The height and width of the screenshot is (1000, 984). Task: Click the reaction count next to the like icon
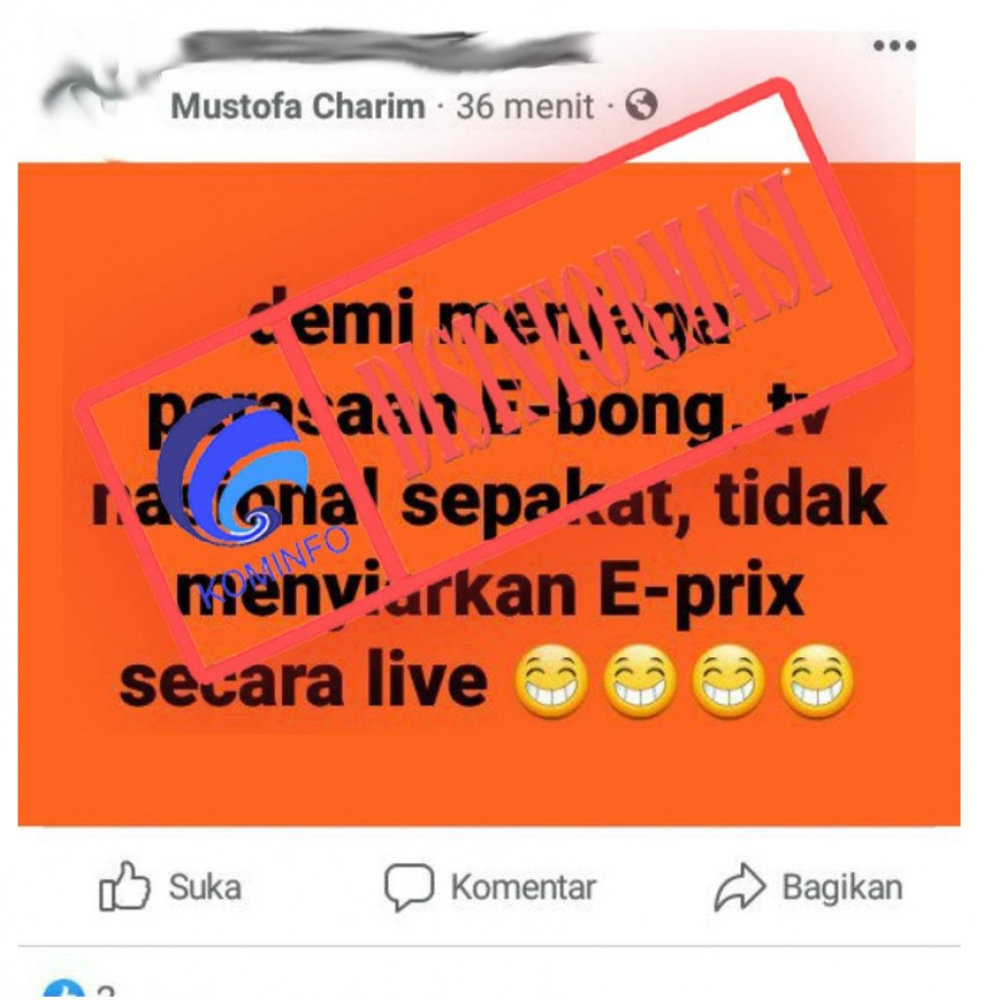tap(105, 992)
